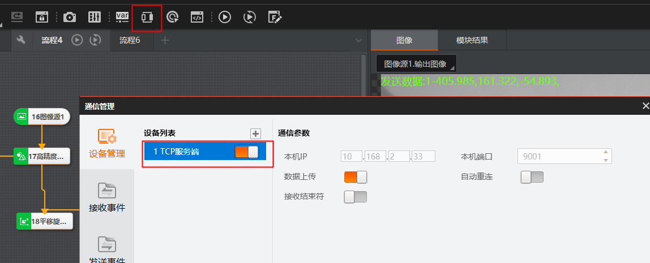Screen dimensions: 650x263
Task: Open communication management toolbar icon
Action: (147, 17)
